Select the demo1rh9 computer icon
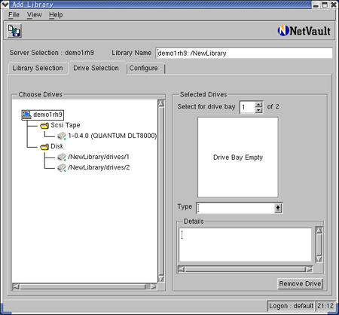 coord(26,115)
